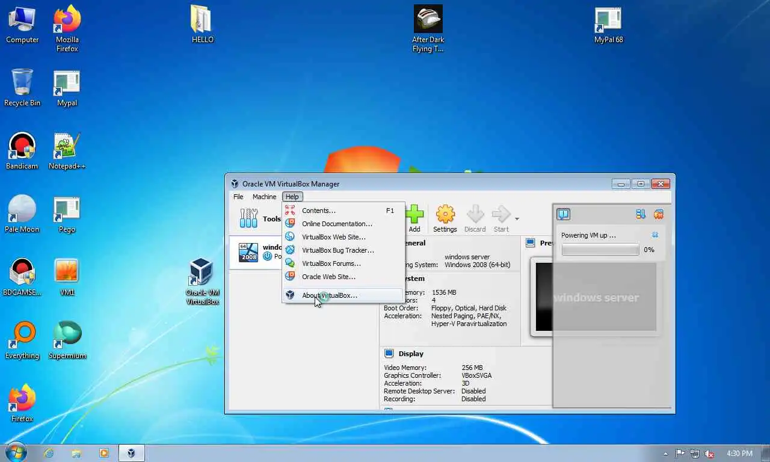Open the Computer desktop icon
The height and width of the screenshot is (462, 770).
click(22, 25)
